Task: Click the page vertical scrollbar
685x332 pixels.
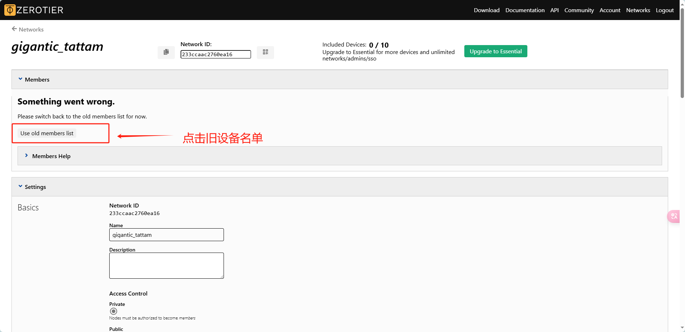Action: pos(682,54)
